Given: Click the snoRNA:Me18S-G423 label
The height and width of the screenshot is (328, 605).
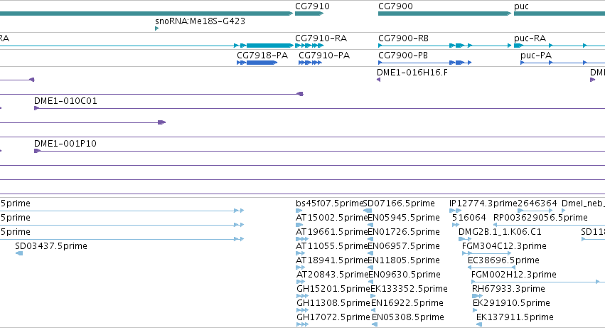Looking at the screenshot, I should pos(200,21).
